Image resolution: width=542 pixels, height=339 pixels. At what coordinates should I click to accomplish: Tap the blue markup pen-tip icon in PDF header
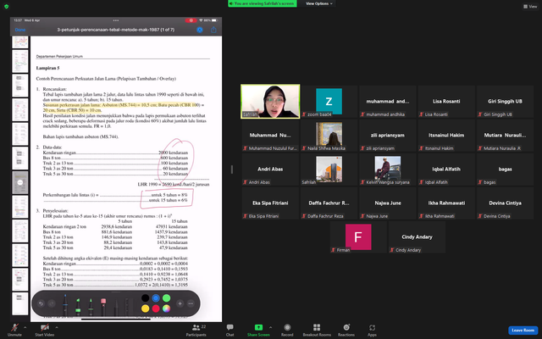(x=200, y=30)
